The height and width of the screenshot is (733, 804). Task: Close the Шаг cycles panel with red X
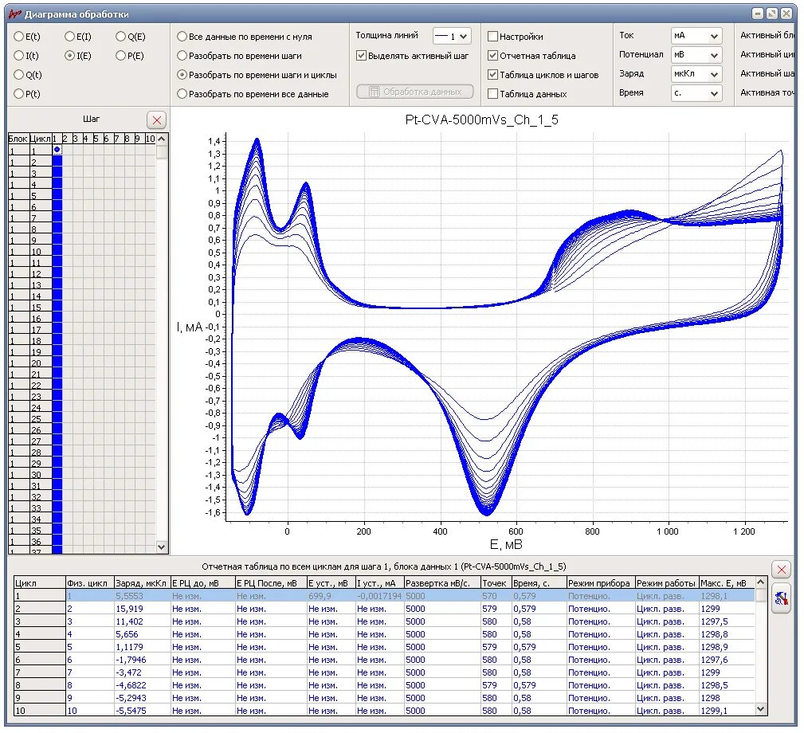[x=157, y=120]
